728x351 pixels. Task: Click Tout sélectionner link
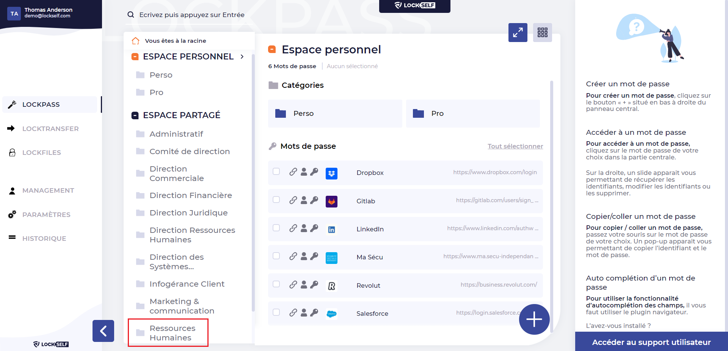pyautogui.click(x=515, y=146)
